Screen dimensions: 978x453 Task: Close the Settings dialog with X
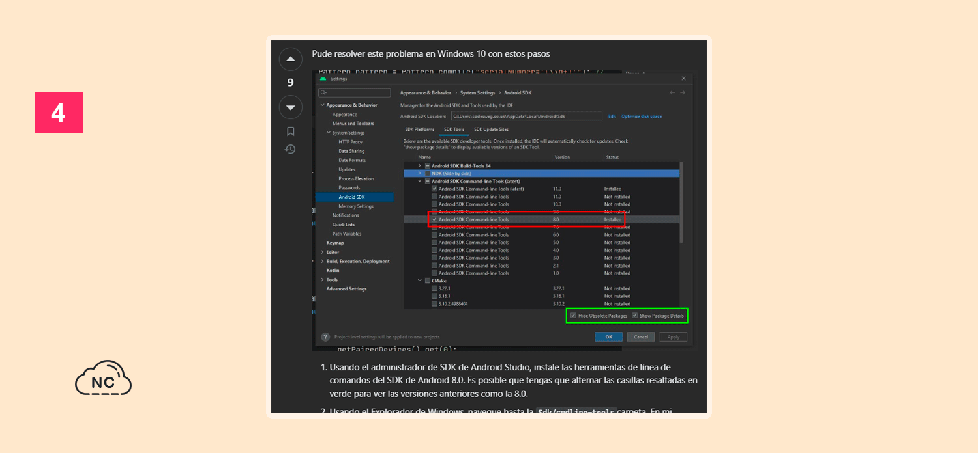tap(683, 79)
